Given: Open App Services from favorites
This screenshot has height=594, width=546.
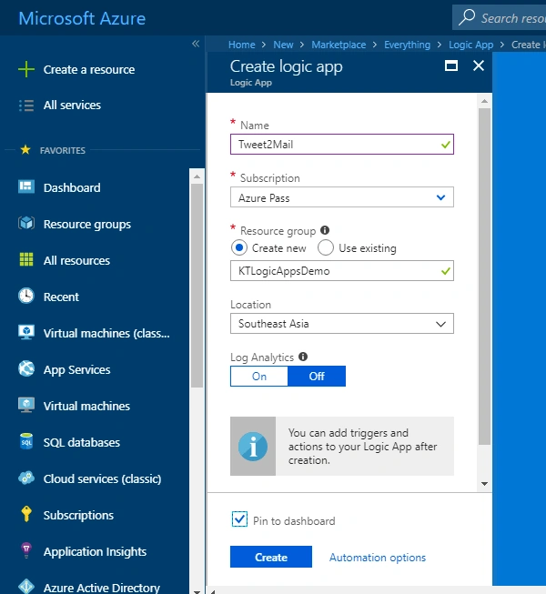Looking at the screenshot, I should [77, 369].
